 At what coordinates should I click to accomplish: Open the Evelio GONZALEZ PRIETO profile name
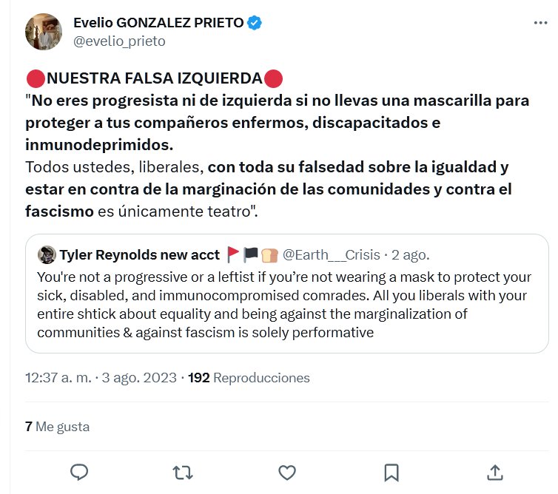tap(158, 23)
